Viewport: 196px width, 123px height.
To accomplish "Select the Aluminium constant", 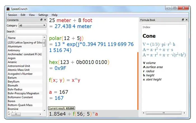I will pos(25,46).
